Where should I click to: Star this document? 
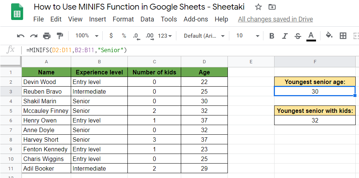tap(259, 7)
